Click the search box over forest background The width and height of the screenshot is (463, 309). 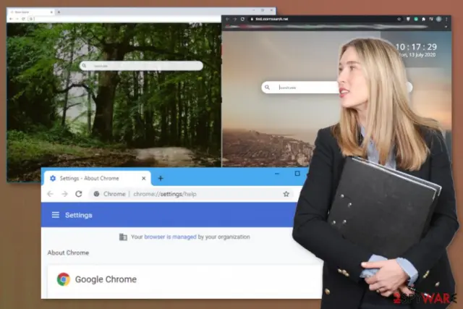(x=142, y=66)
